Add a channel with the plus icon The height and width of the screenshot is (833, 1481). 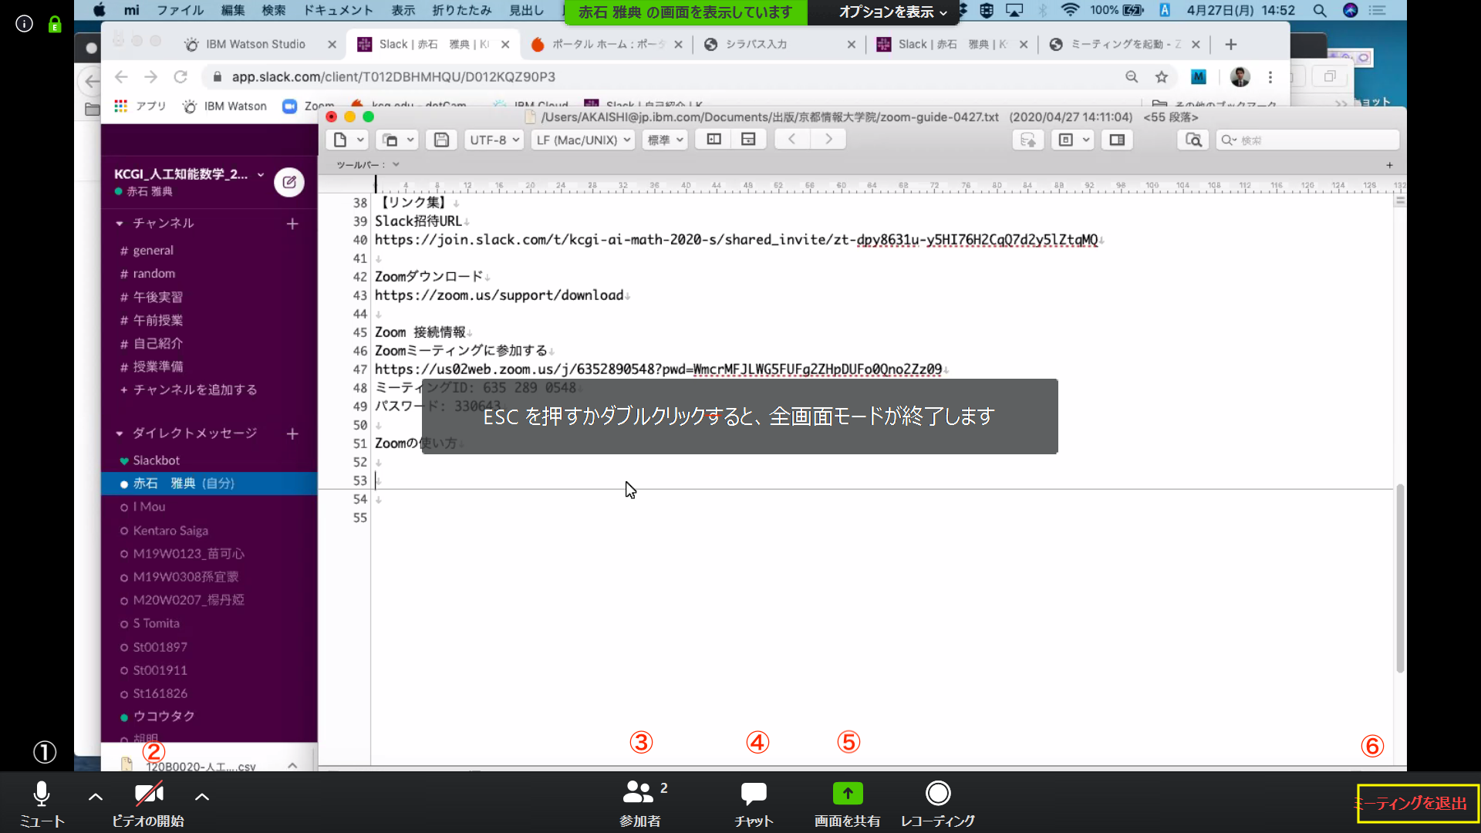(x=292, y=224)
